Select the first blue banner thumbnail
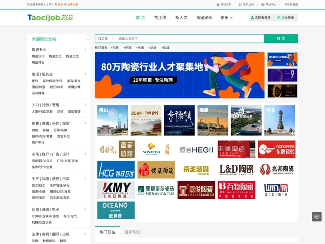Image resolution: width=325 pixels, height=244 pixels. (x=282, y=59)
